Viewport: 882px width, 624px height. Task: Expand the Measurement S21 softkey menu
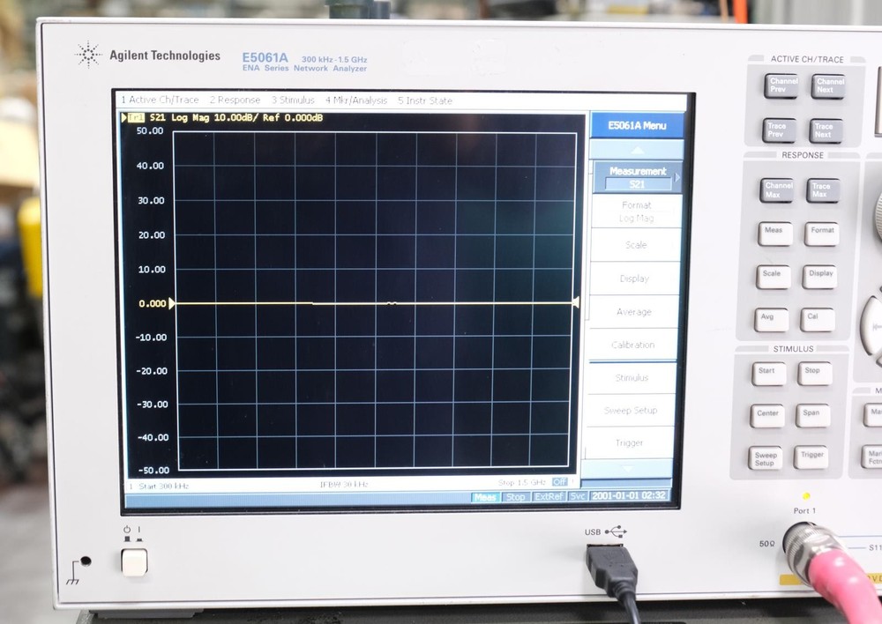pos(638,175)
